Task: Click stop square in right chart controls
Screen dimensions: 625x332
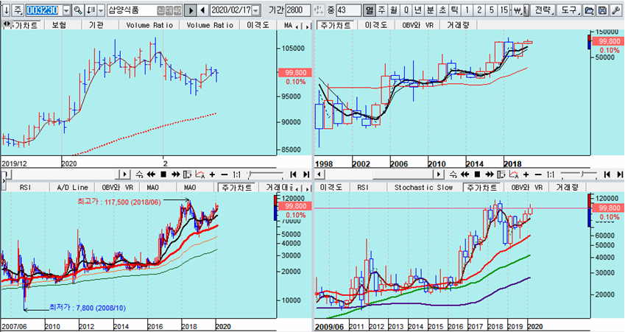Action: [477, 174]
